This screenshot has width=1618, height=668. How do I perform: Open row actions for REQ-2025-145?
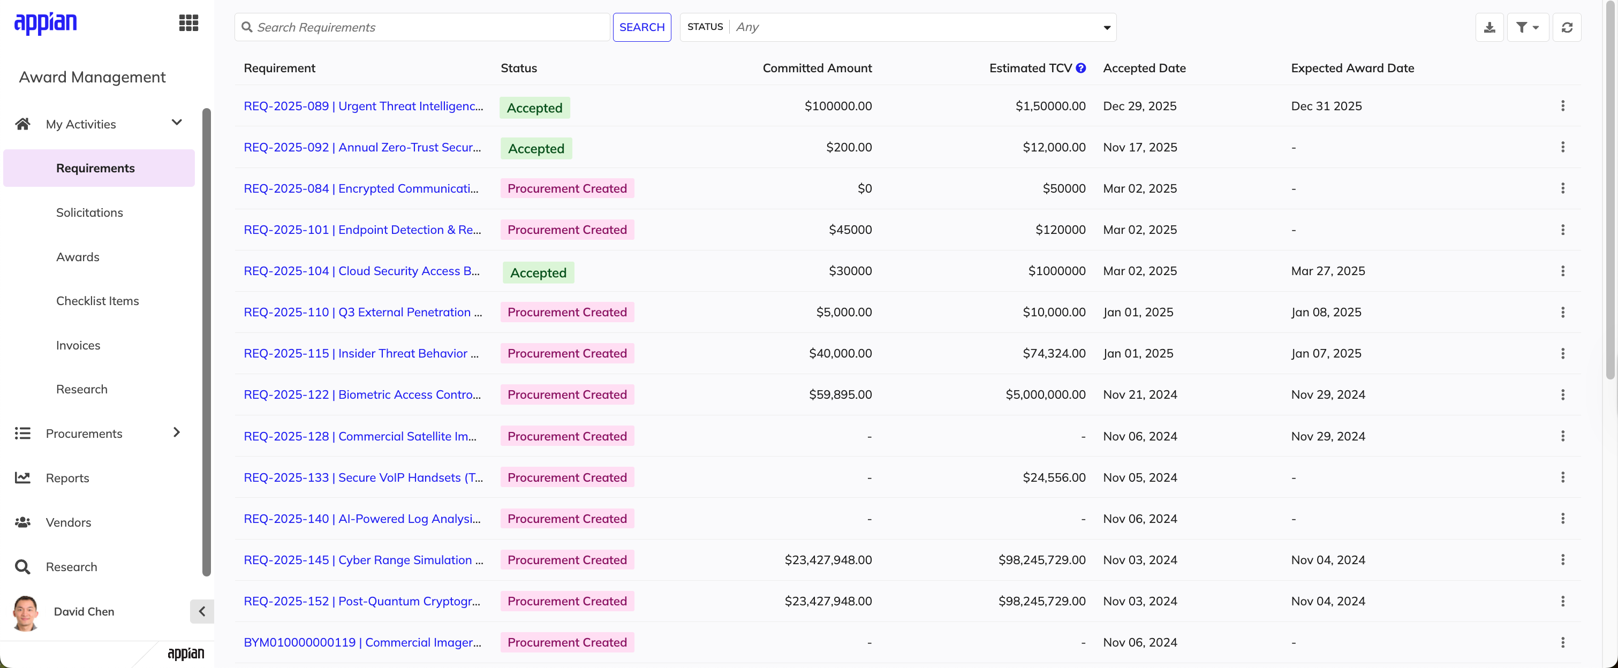pyautogui.click(x=1563, y=560)
